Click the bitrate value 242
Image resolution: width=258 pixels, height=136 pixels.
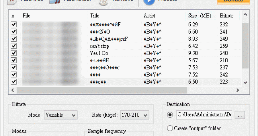pos(224,75)
